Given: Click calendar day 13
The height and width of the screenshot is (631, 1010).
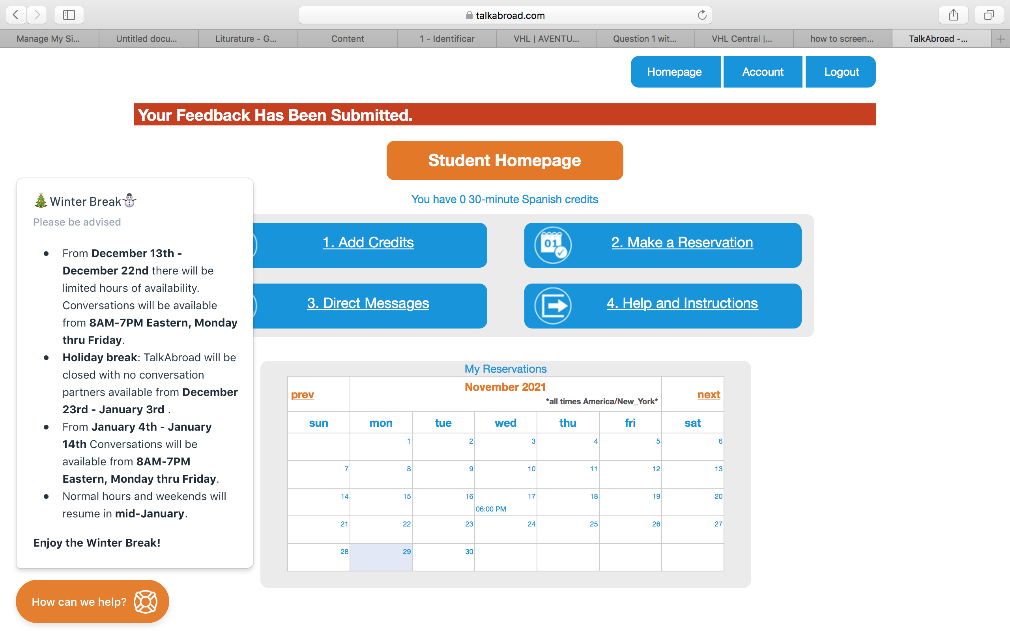Looking at the screenshot, I should coord(692,474).
